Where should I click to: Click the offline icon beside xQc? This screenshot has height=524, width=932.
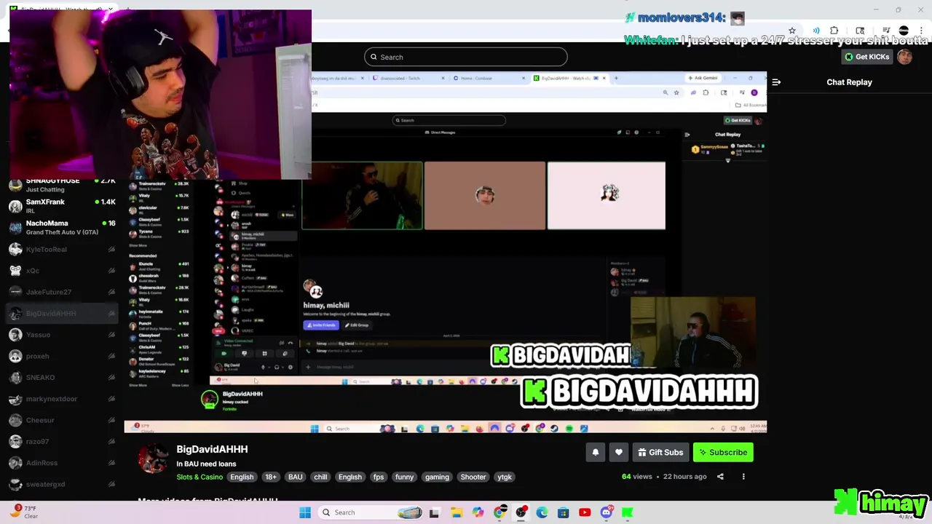pyautogui.click(x=111, y=271)
